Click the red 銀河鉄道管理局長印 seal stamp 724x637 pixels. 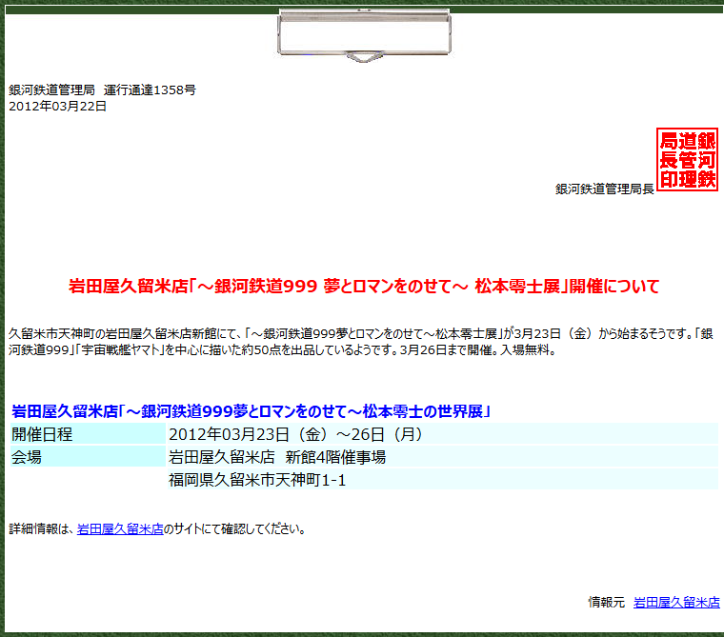tap(687, 160)
